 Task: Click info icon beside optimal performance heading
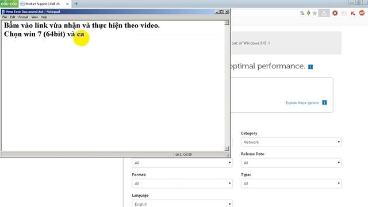coord(310,67)
